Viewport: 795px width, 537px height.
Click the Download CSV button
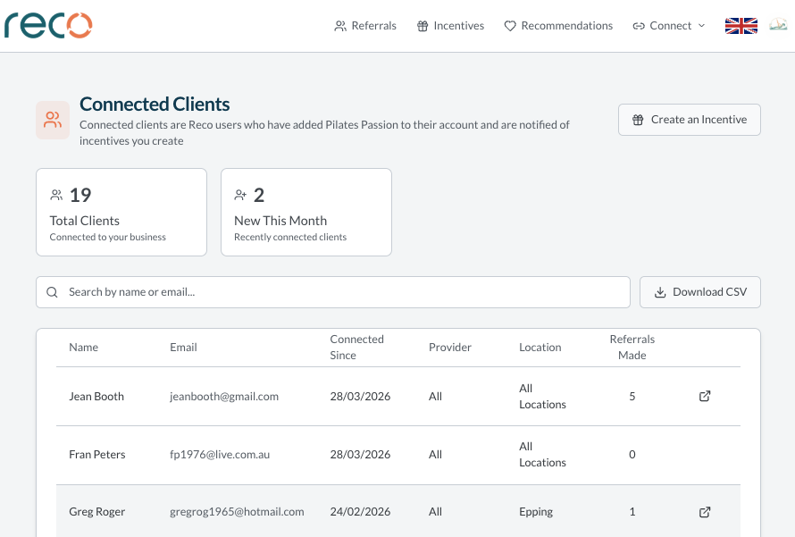[700, 291]
